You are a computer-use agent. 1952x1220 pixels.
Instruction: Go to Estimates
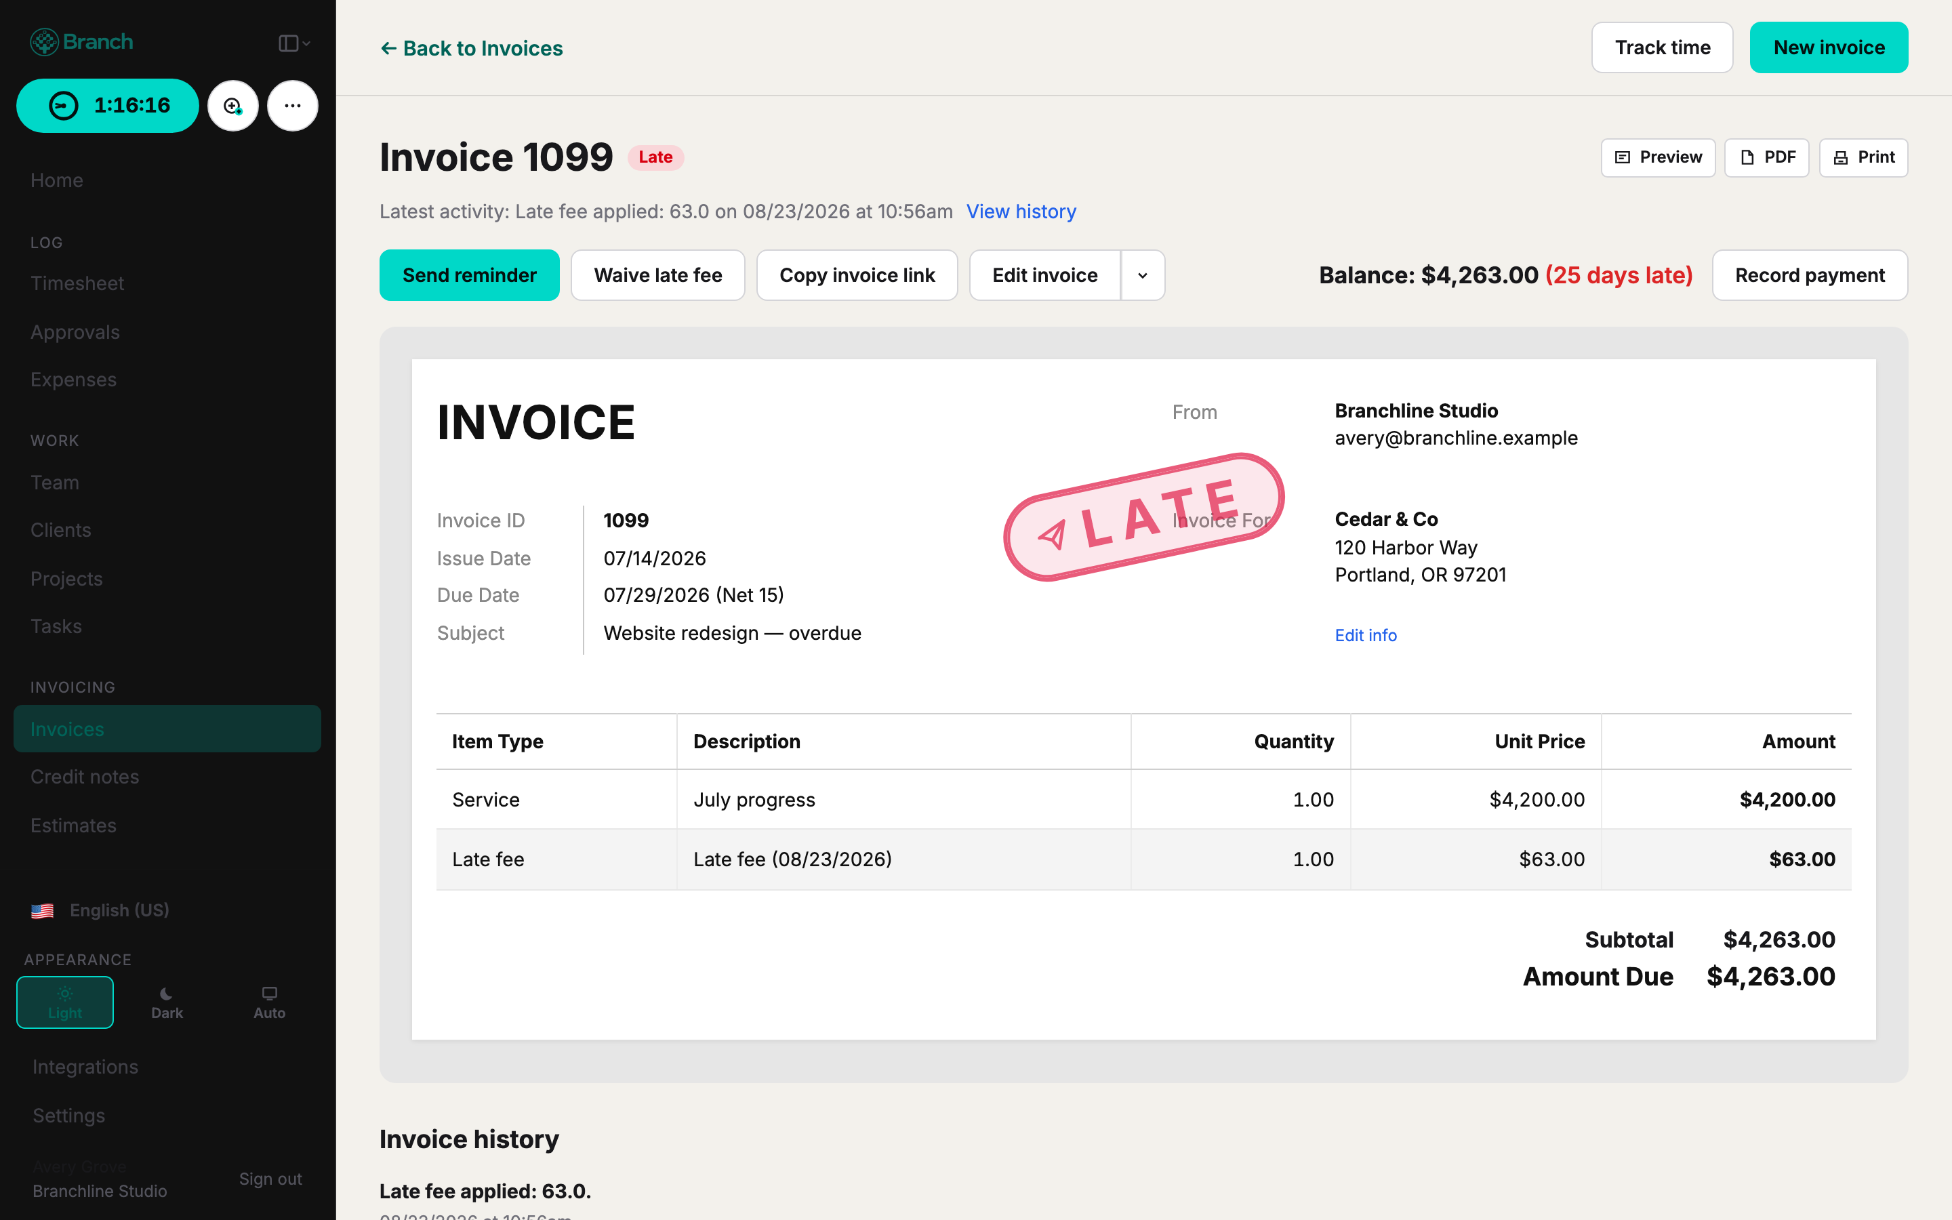click(x=73, y=826)
